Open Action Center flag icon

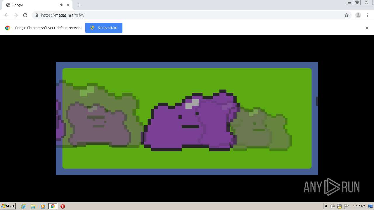[x=346, y=206]
